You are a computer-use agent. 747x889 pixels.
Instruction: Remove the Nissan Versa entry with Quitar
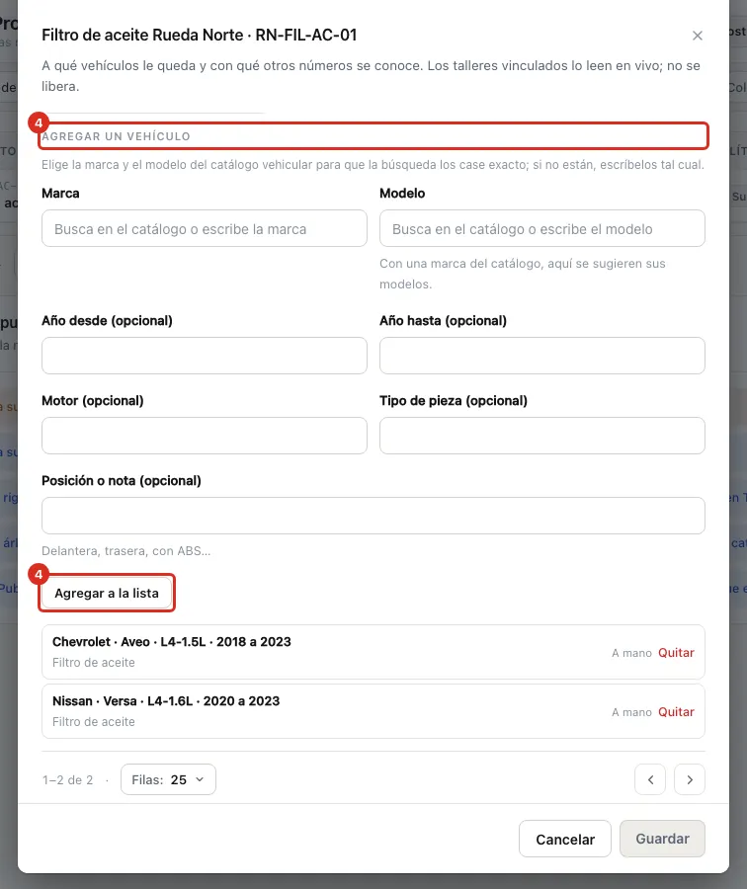pos(676,712)
